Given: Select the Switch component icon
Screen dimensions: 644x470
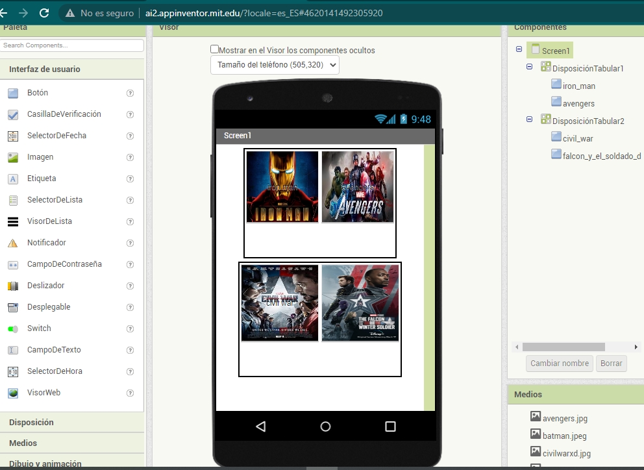Looking at the screenshot, I should point(13,328).
